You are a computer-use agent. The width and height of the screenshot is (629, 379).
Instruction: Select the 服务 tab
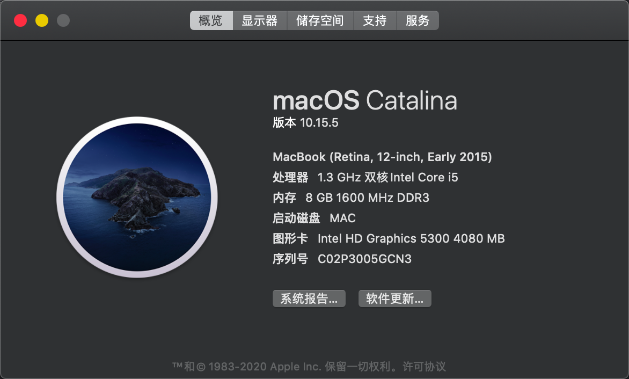pos(418,20)
